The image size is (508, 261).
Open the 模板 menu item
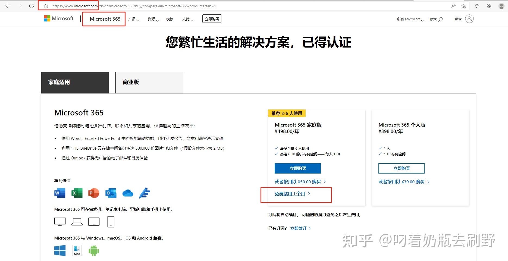coord(170,19)
